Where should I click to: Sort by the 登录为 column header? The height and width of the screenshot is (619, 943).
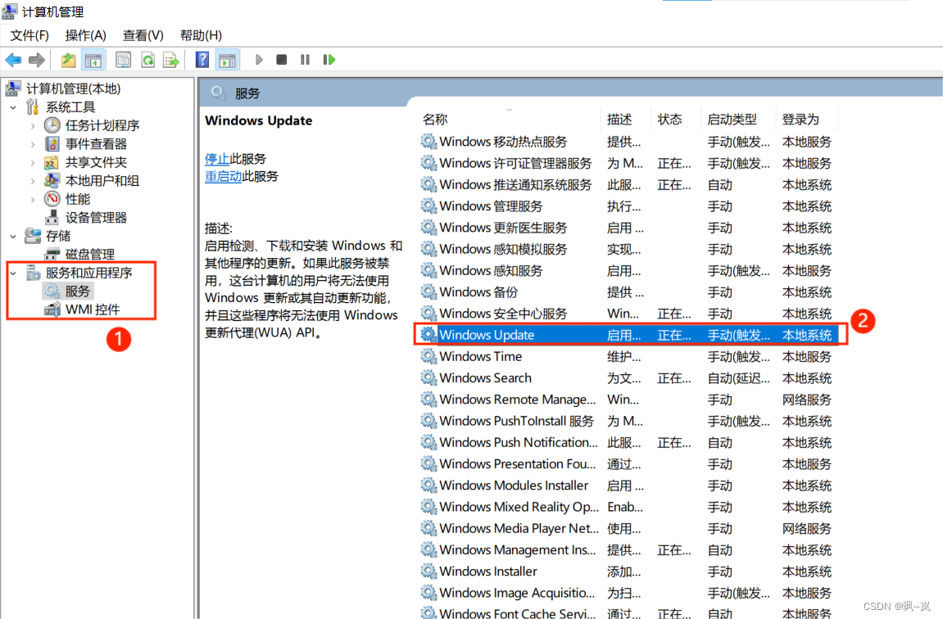click(x=807, y=119)
